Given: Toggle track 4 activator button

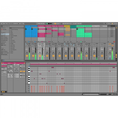Looking at the screenshot, I should point(47,56).
